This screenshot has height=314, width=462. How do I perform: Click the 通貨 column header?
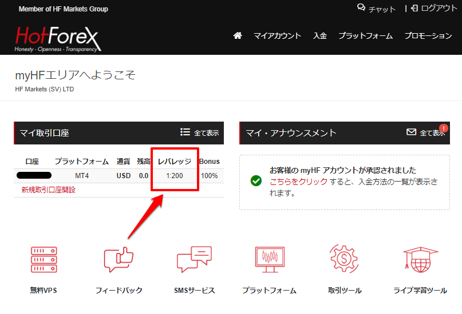[x=123, y=161]
